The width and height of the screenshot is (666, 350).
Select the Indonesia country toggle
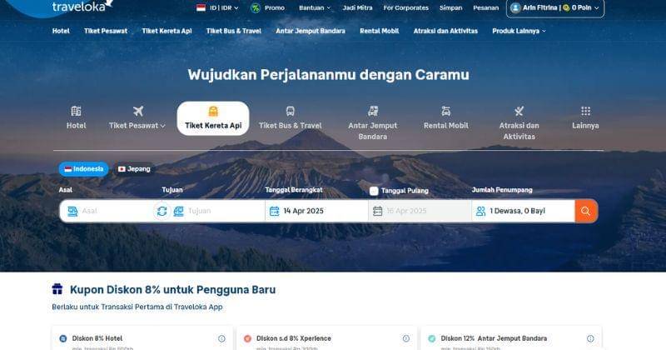84,169
